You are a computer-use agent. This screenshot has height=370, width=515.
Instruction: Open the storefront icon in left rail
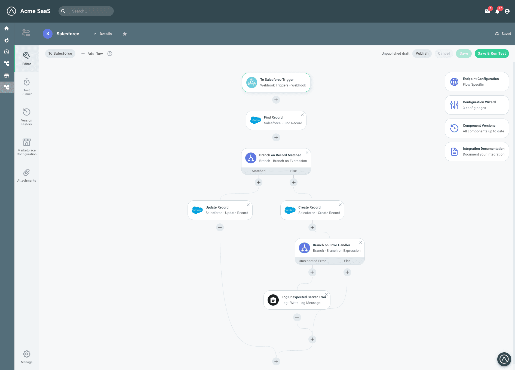[x=7, y=76]
